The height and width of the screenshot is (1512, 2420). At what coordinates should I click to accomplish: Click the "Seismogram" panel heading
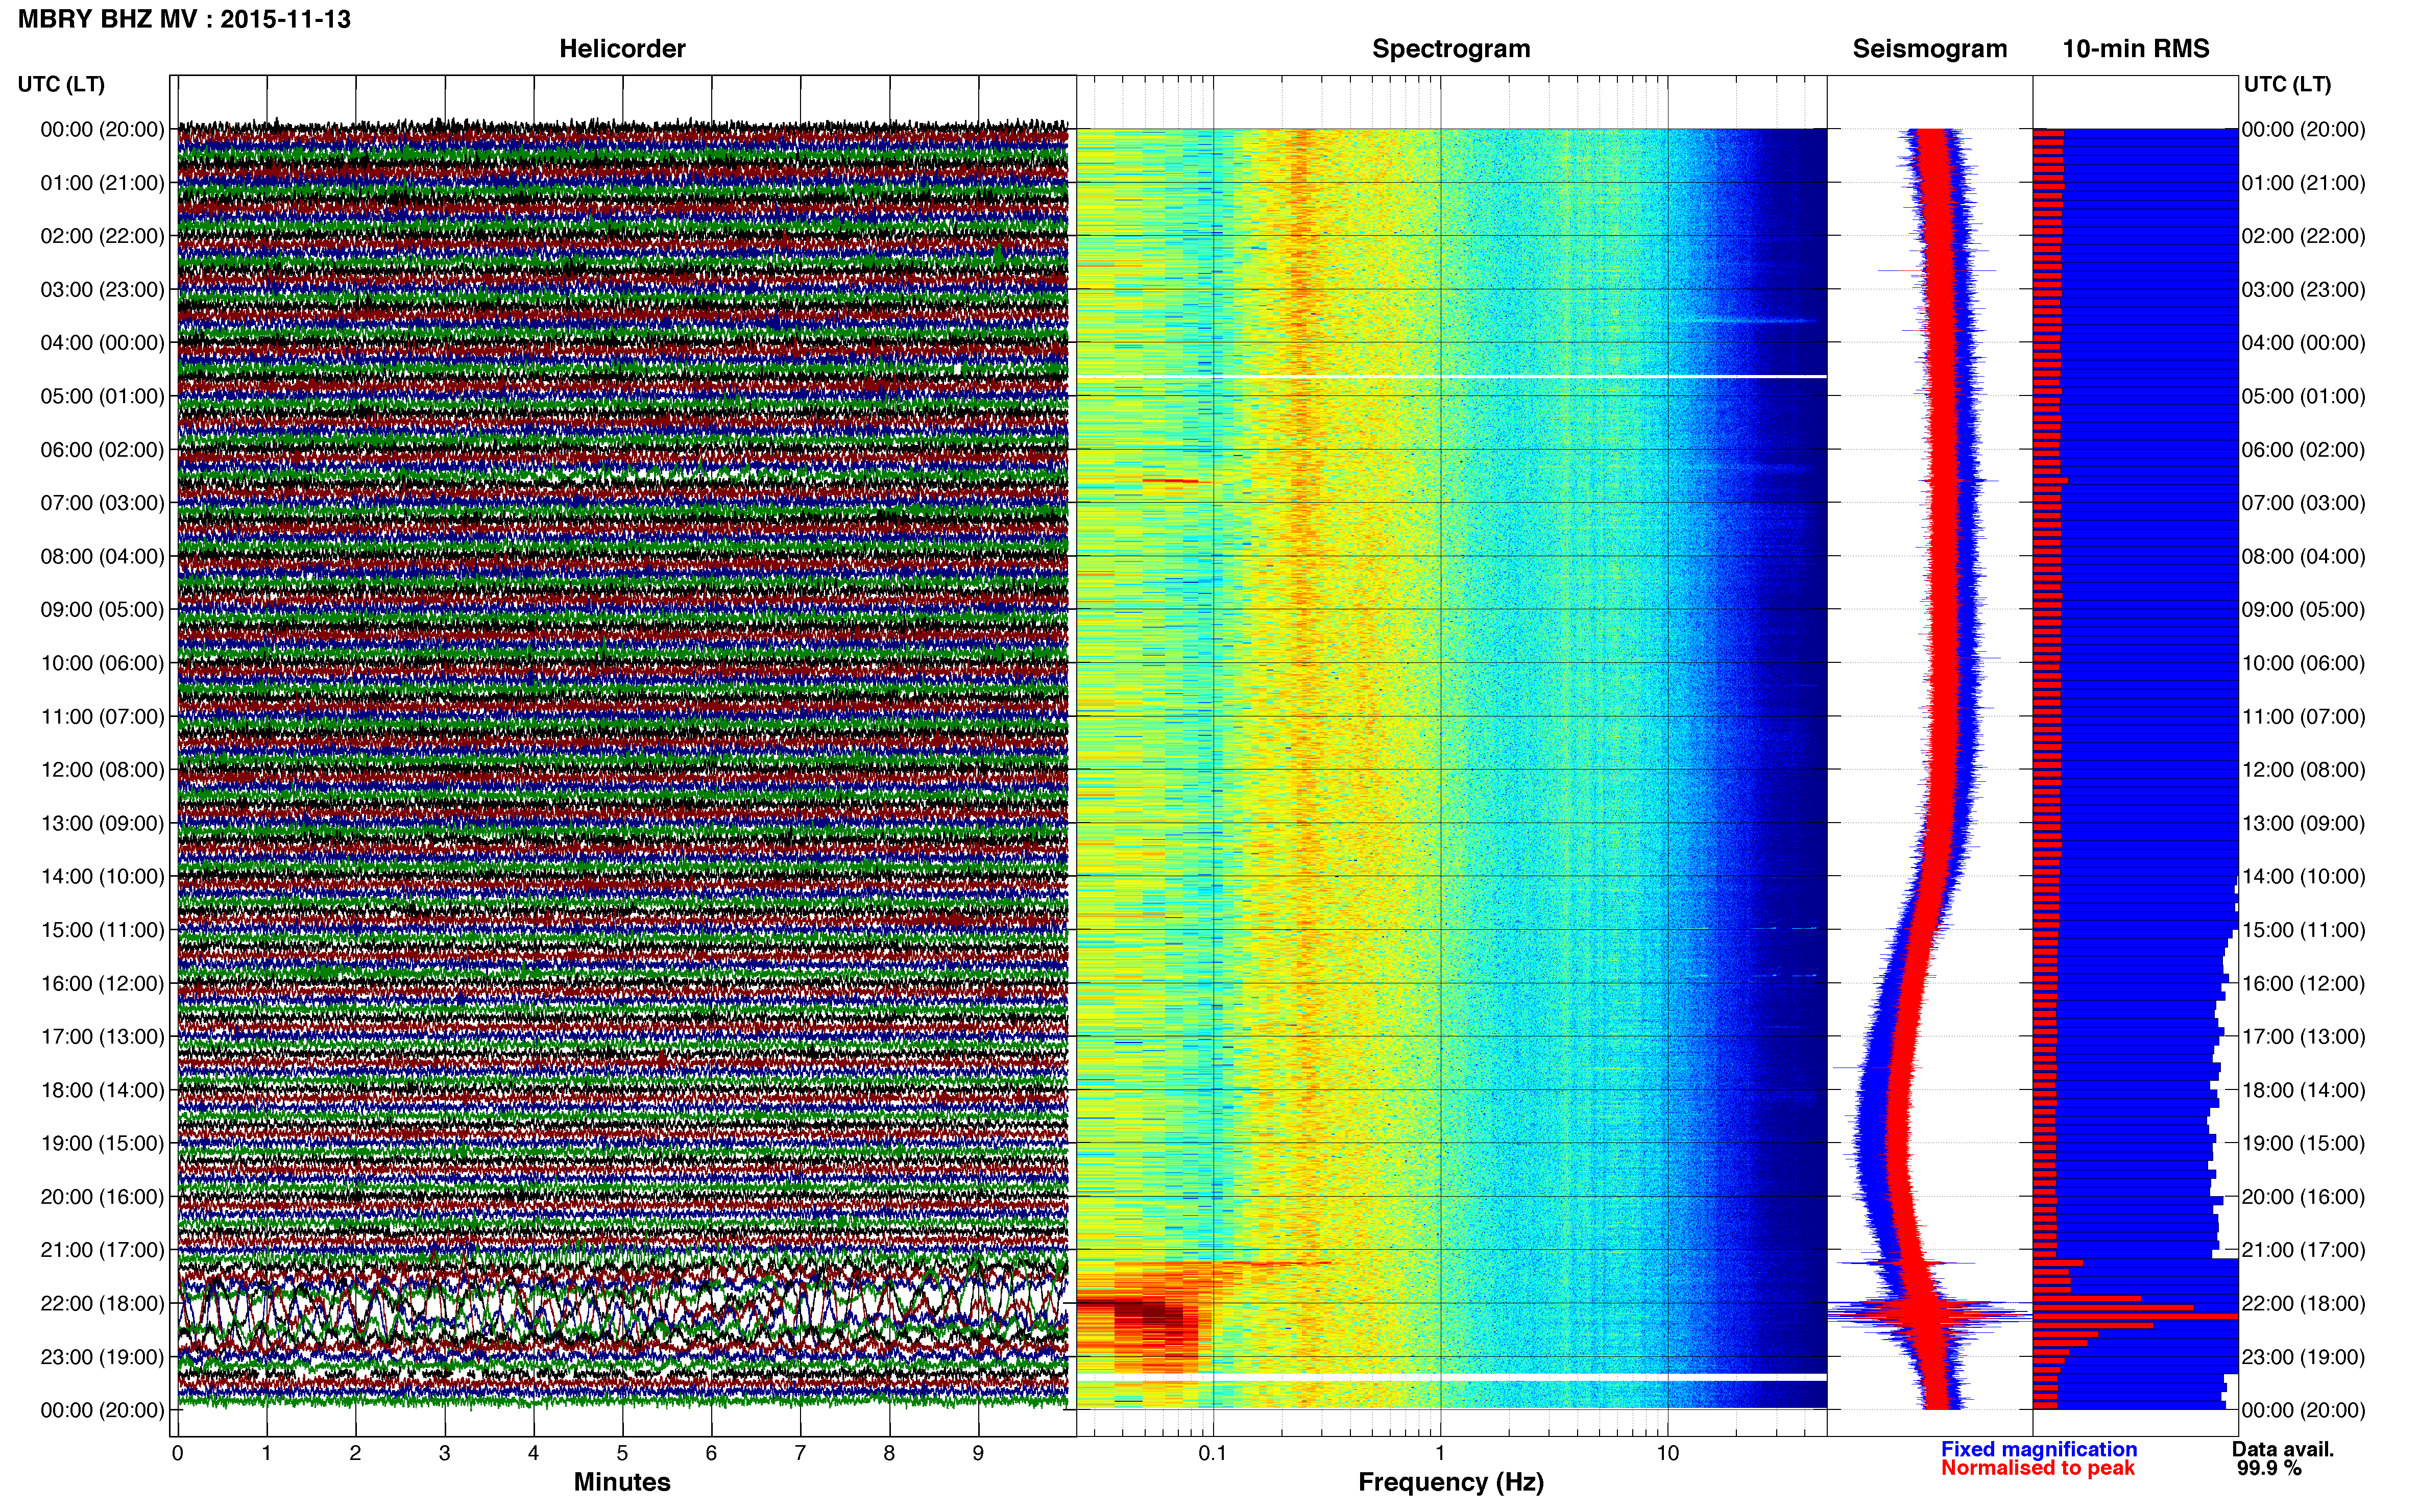point(1930,49)
